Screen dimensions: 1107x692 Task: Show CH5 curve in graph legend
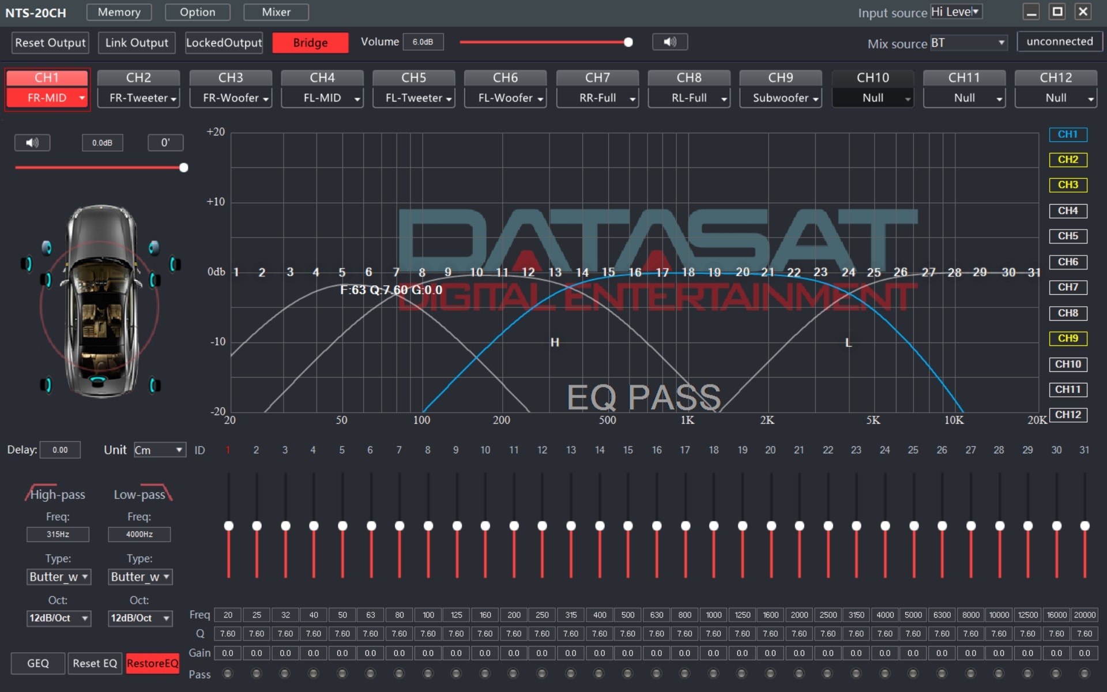click(x=1068, y=236)
